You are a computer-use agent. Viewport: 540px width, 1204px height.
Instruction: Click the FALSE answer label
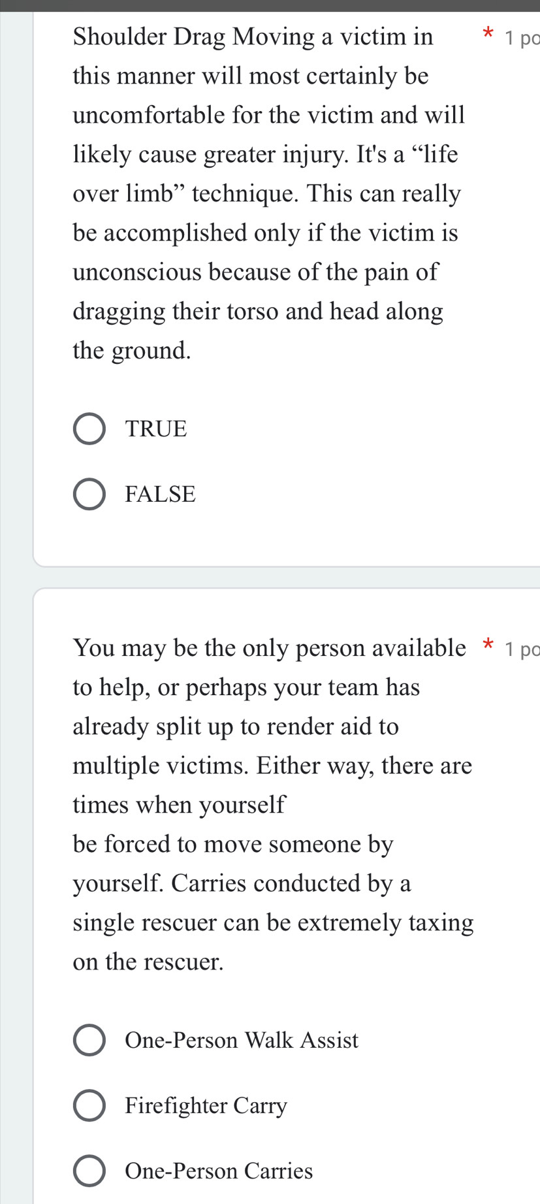coord(161,494)
